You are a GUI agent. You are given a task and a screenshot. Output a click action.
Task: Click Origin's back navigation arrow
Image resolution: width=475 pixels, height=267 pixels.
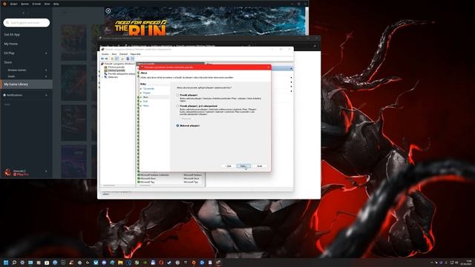(x=24, y=13)
